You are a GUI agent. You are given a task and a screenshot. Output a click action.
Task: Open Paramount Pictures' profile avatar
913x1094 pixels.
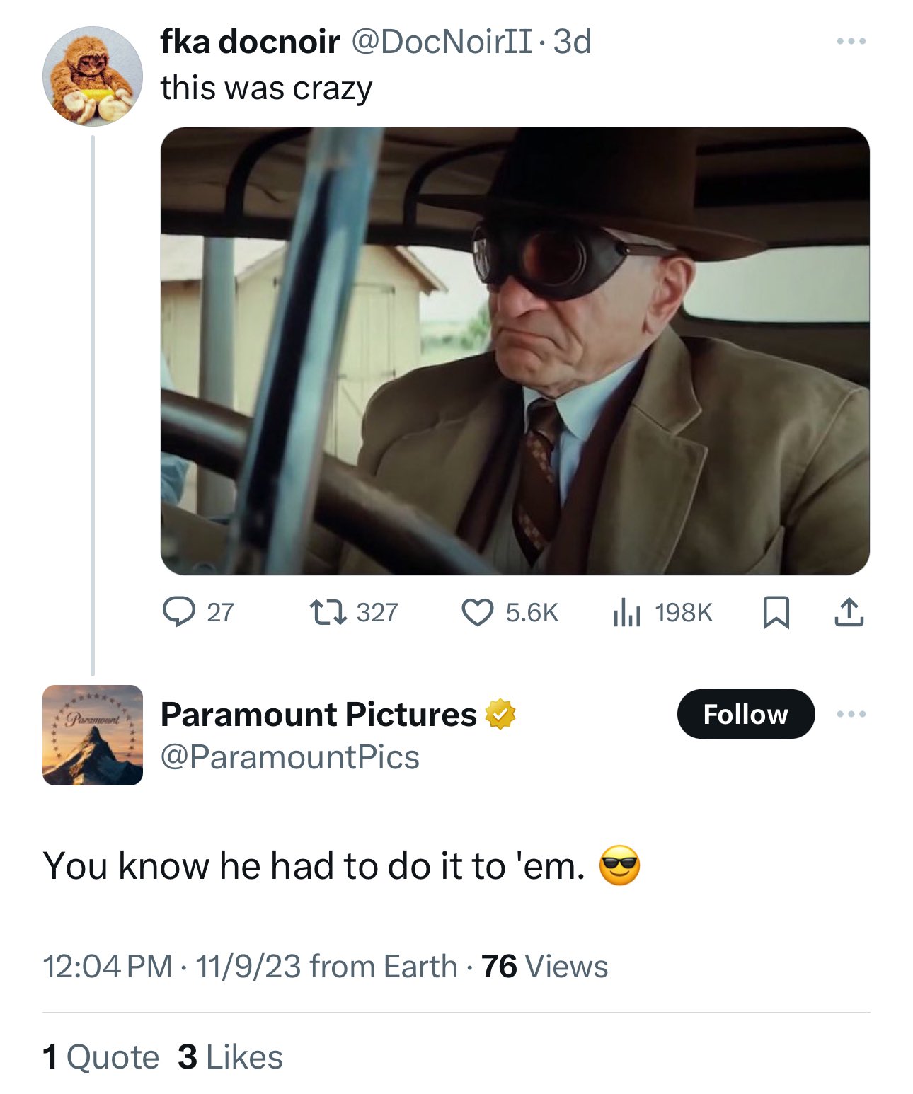pyautogui.click(x=93, y=735)
